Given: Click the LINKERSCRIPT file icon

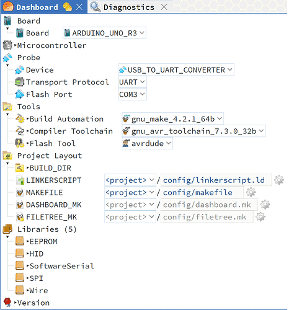Looking at the screenshot, I should click(20, 180).
